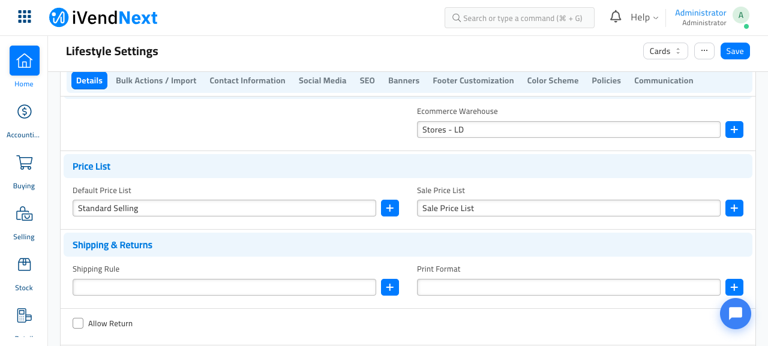This screenshot has width=768, height=346.
Task: Open the notifications bell
Action: (616, 17)
